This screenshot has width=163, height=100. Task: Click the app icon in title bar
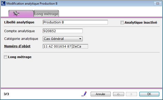3,3
